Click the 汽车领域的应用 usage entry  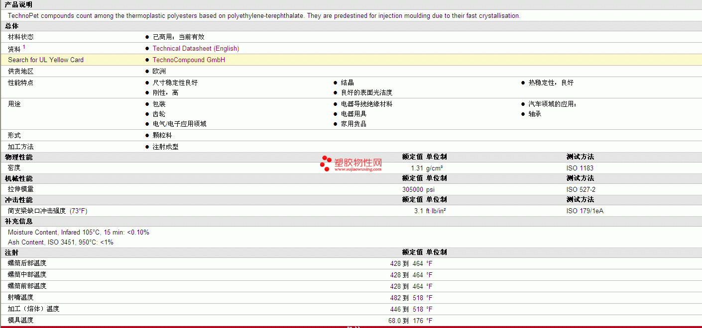553,104
